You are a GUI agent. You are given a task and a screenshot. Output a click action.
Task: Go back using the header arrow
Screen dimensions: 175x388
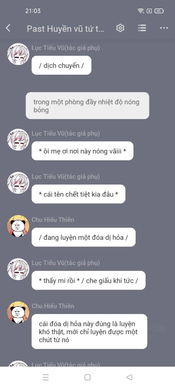click(x=8, y=28)
